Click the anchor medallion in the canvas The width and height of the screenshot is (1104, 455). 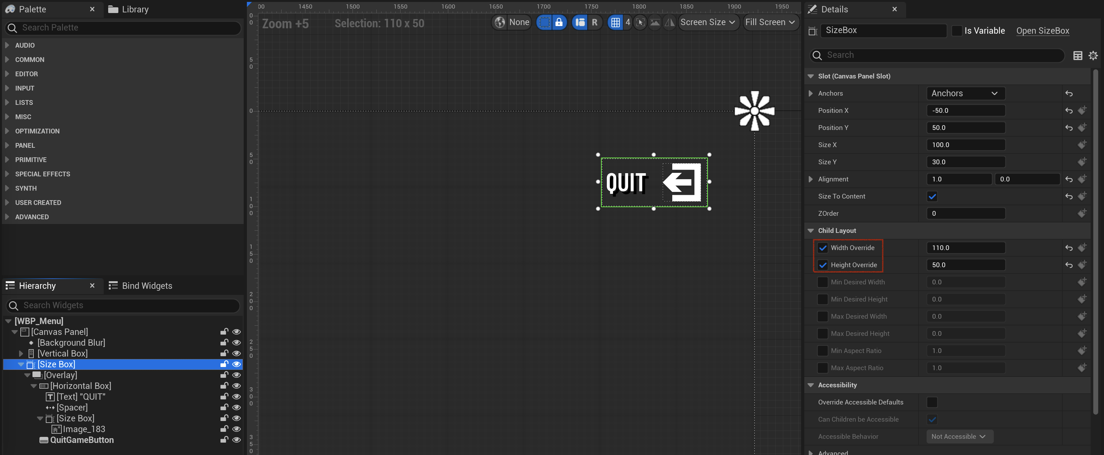click(x=754, y=111)
